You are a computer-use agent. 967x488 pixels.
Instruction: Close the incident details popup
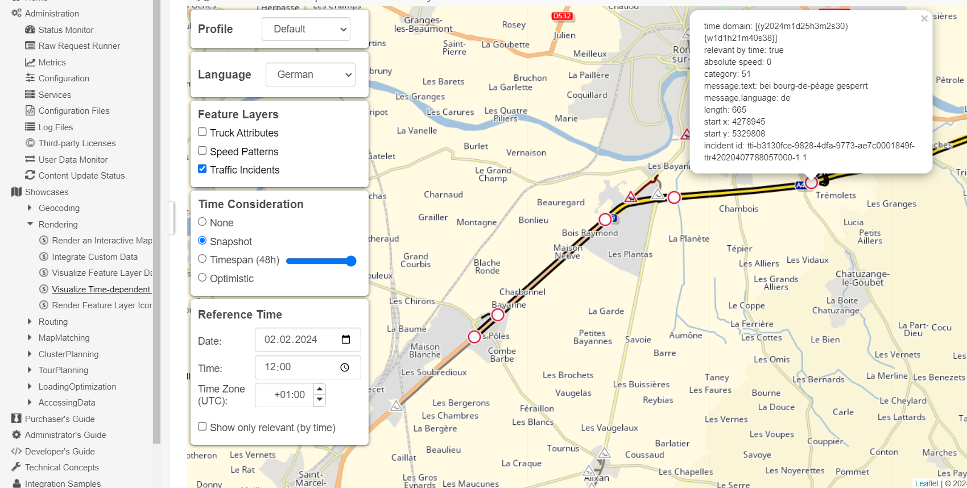click(924, 19)
